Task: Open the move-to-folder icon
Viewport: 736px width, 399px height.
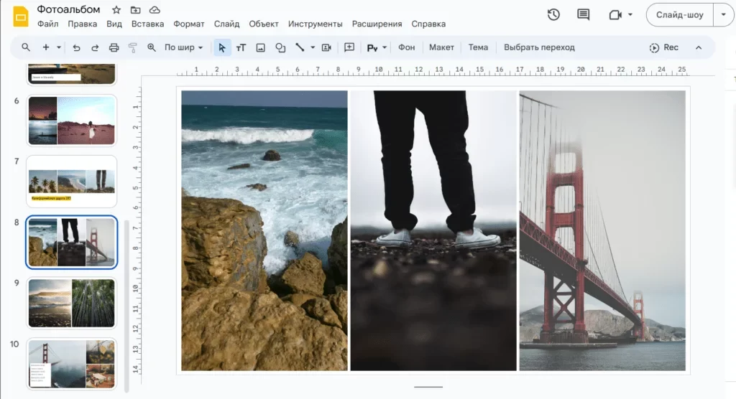Action: click(x=136, y=10)
